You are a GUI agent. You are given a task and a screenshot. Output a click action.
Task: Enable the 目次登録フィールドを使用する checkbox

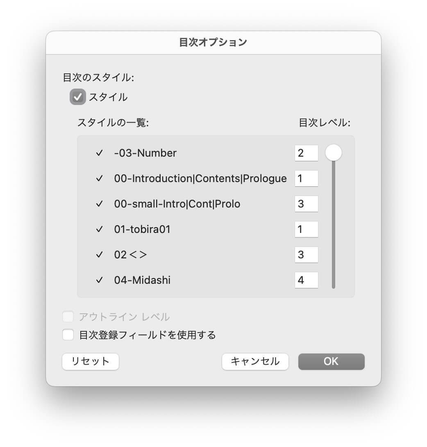tap(68, 335)
